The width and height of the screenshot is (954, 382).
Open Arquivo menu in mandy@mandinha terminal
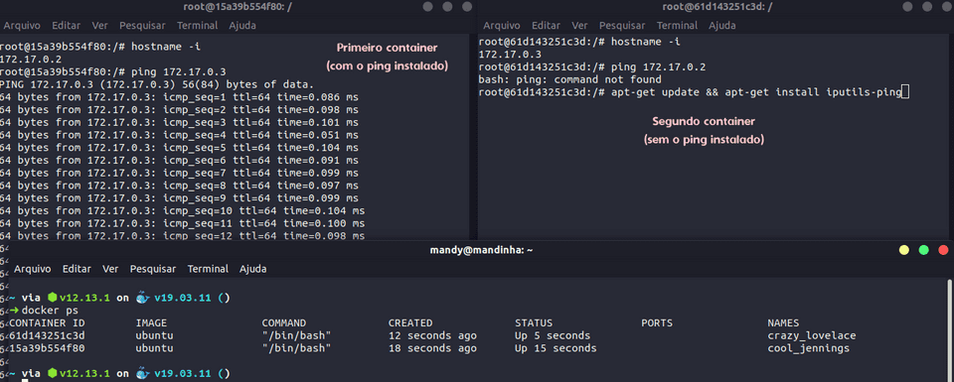coord(33,269)
